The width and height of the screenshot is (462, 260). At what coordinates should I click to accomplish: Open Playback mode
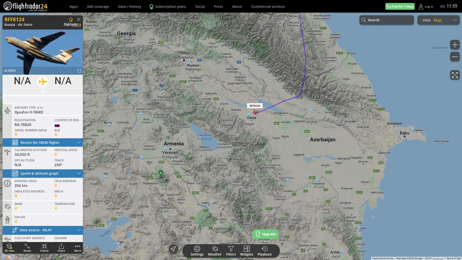click(x=264, y=251)
